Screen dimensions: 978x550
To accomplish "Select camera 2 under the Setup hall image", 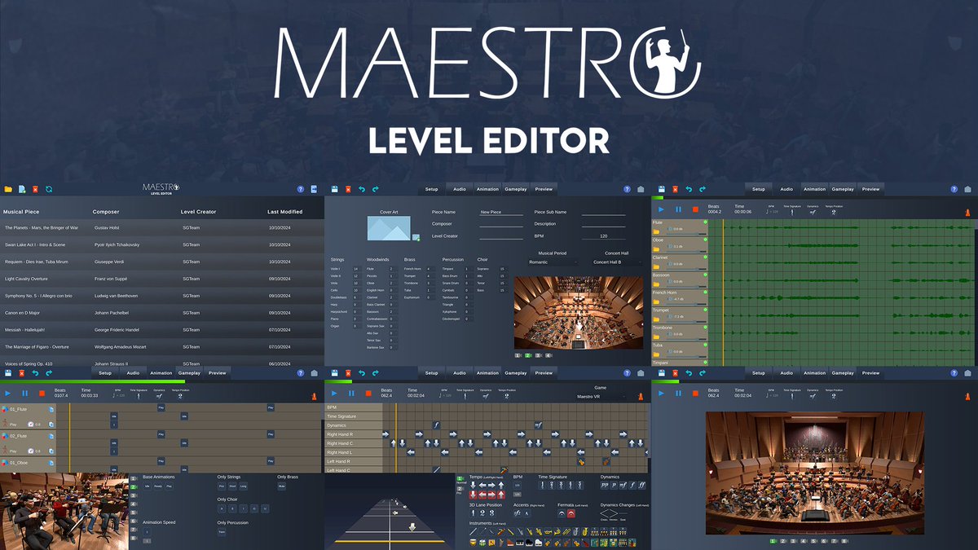I will [x=528, y=355].
